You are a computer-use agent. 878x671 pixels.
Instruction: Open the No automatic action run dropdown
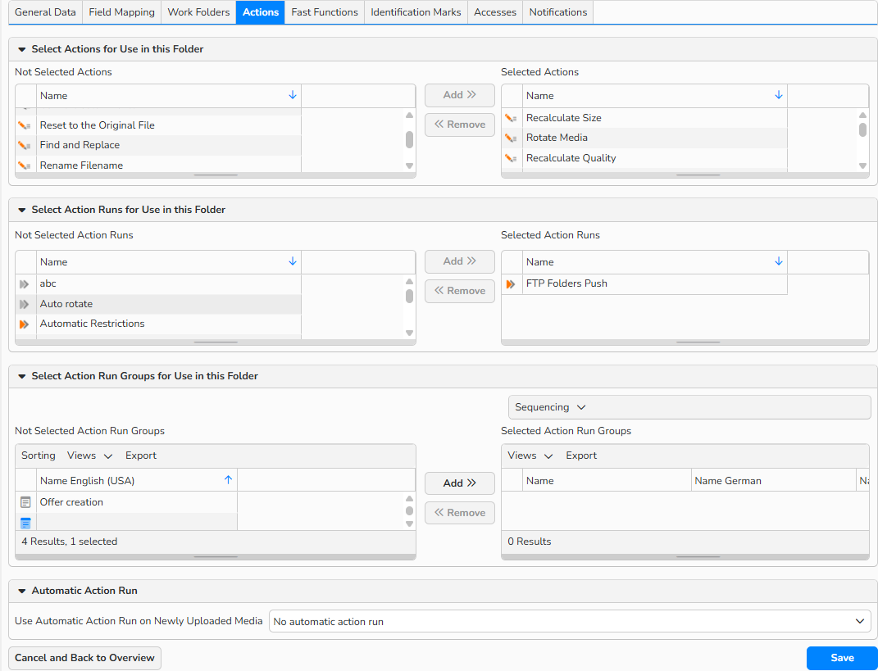click(570, 621)
